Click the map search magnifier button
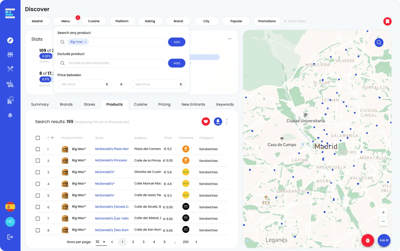This screenshot has height=251, width=400. coord(379,43)
